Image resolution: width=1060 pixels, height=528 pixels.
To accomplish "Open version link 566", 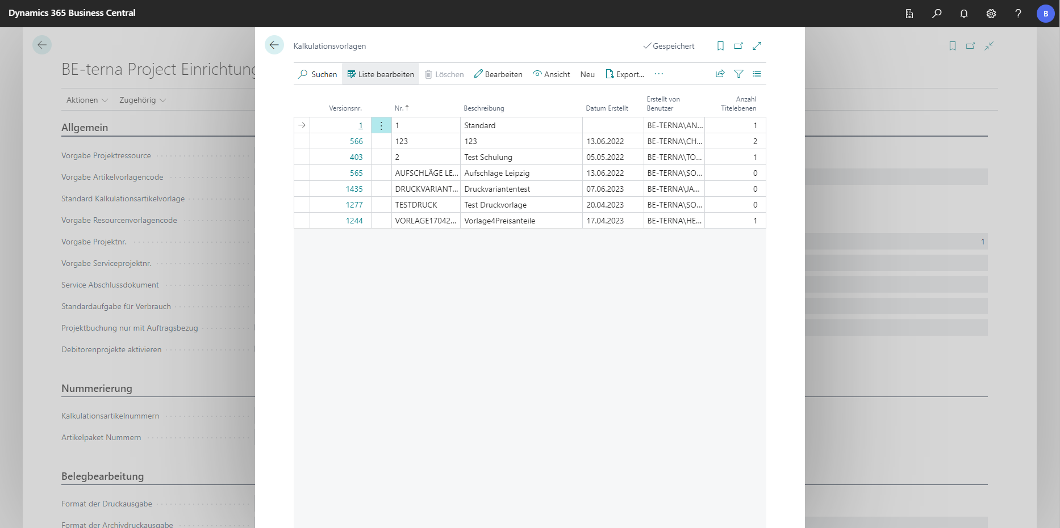I will coord(356,141).
